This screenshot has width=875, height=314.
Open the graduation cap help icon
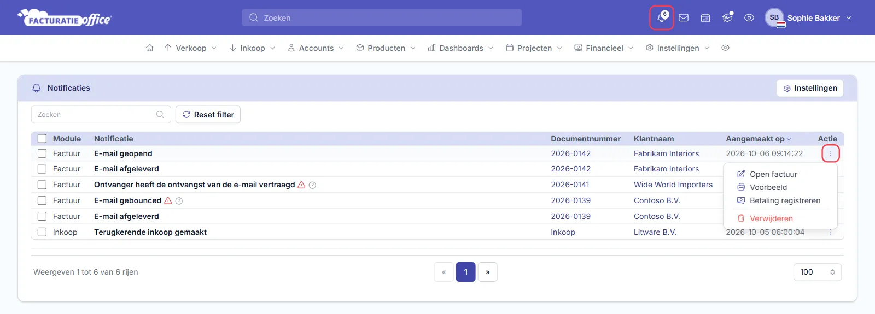pos(727,17)
